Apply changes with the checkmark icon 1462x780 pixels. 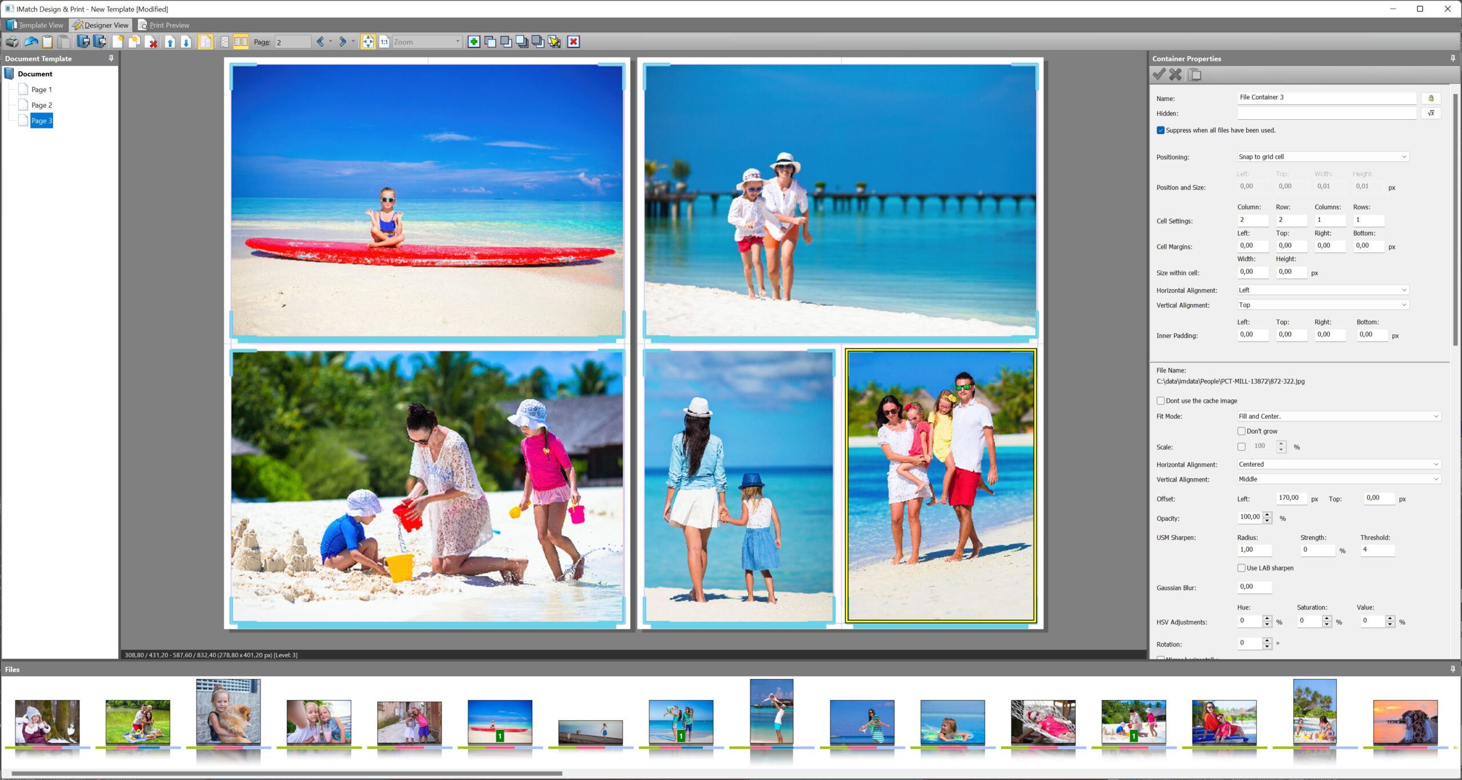tap(1159, 75)
